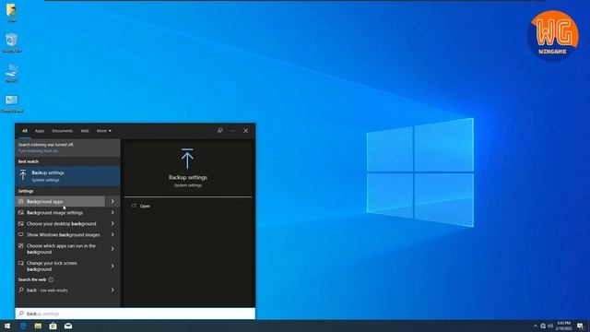Screen dimensions: 590x332
Task: Click 'back - See web results' entry
Action: (x=60, y=290)
